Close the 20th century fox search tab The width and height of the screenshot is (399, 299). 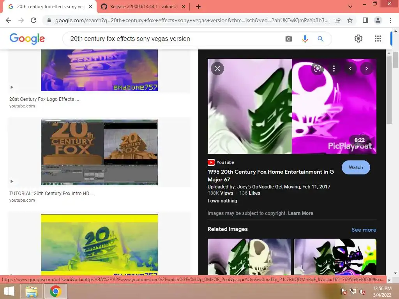click(90, 7)
